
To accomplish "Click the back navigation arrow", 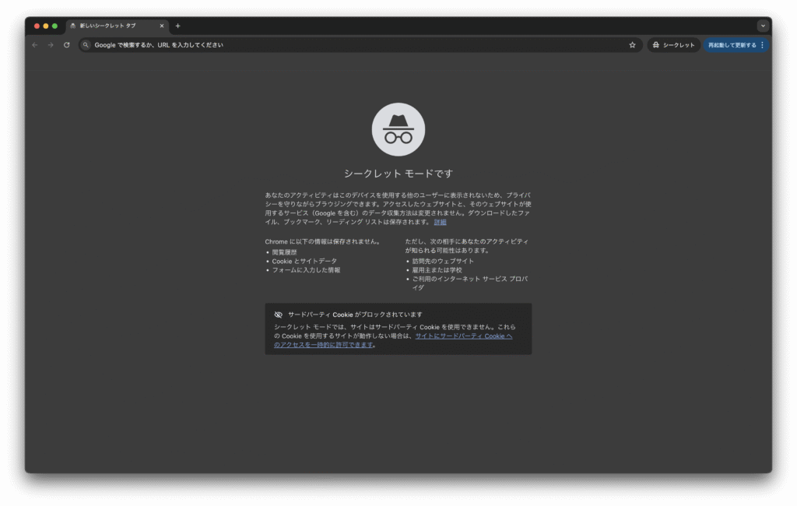I will pyautogui.click(x=34, y=45).
